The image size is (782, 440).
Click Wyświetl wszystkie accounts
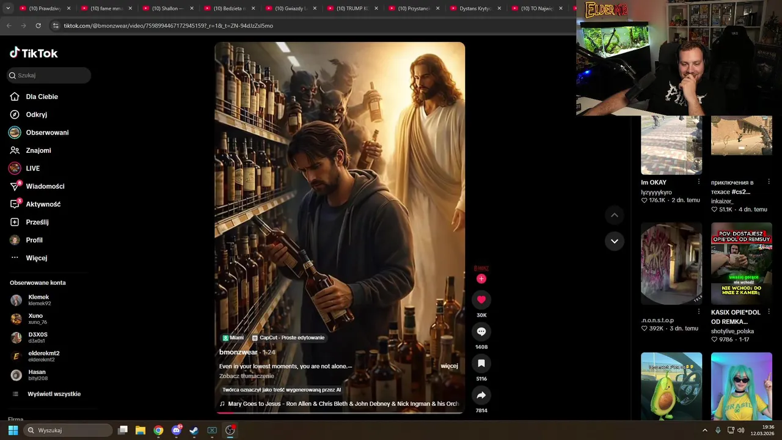pos(54,394)
